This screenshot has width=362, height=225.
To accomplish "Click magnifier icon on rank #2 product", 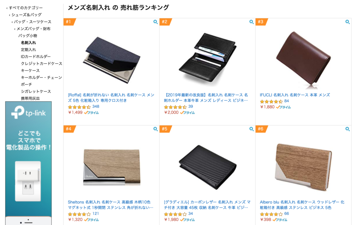I will coord(251,22).
